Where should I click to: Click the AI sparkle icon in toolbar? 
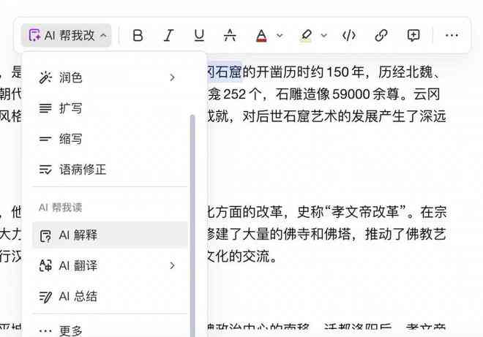34,35
